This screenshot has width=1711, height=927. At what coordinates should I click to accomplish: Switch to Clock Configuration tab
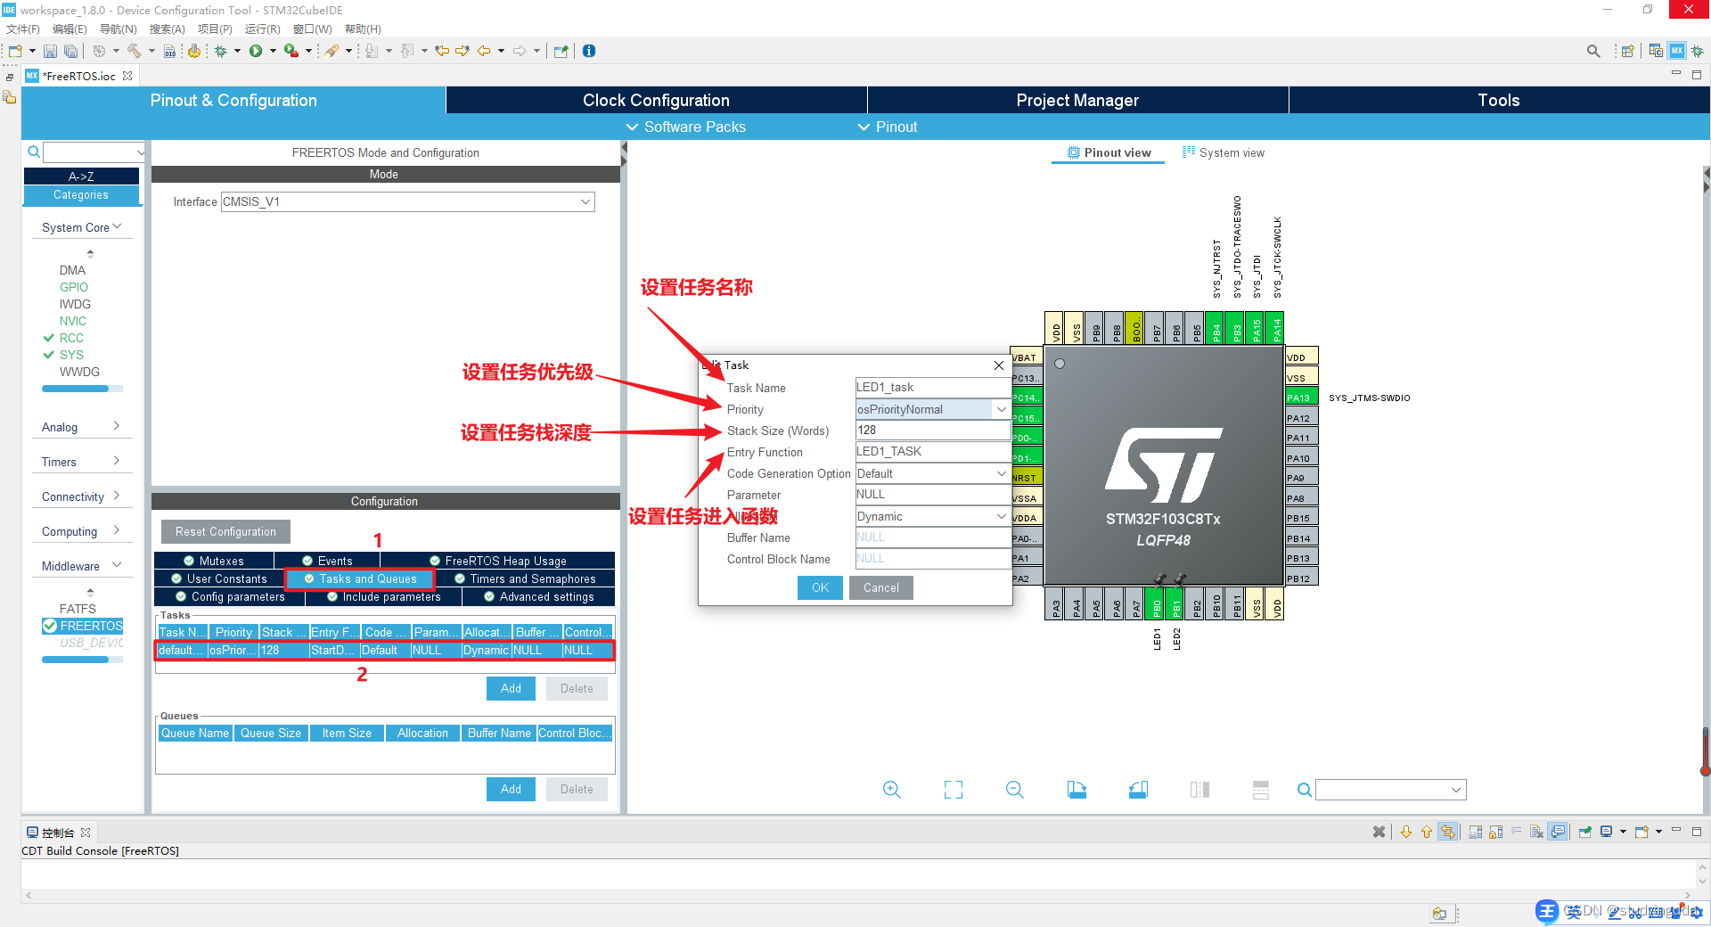click(656, 100)
